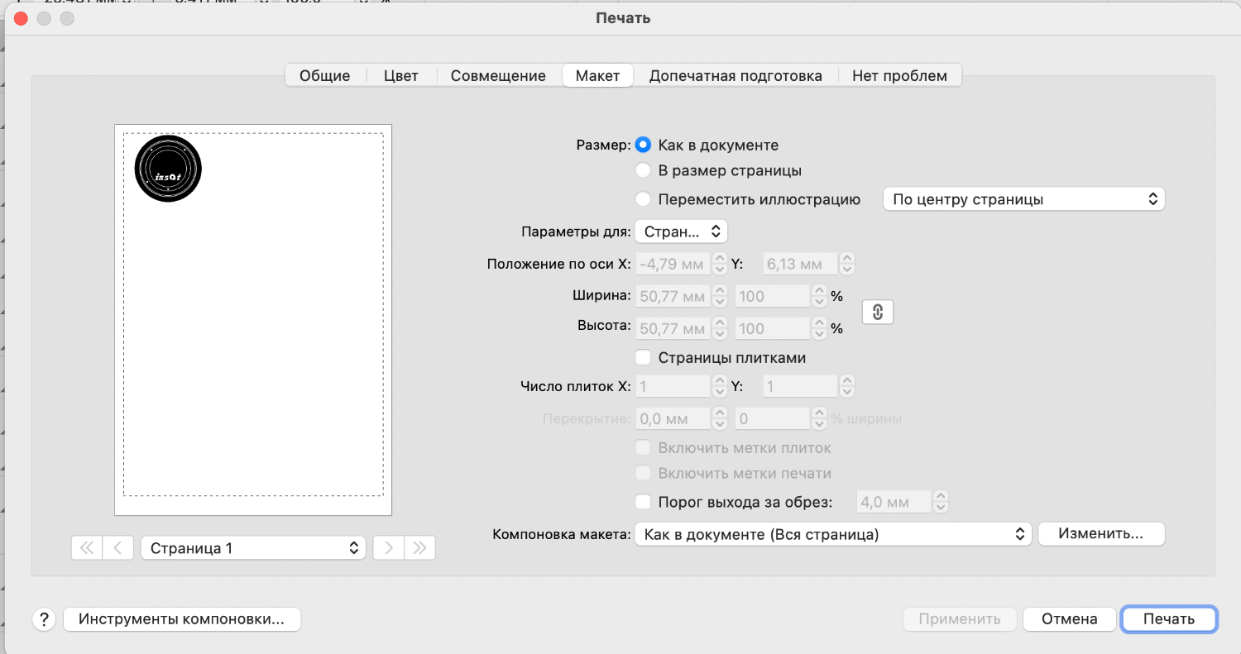Screen dimensions: 1241x654
Task: Go to the first page arrow
Action: [87, 547]
